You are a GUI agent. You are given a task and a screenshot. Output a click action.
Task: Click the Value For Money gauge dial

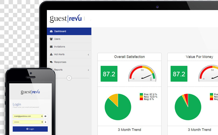[x=208, y=73]
